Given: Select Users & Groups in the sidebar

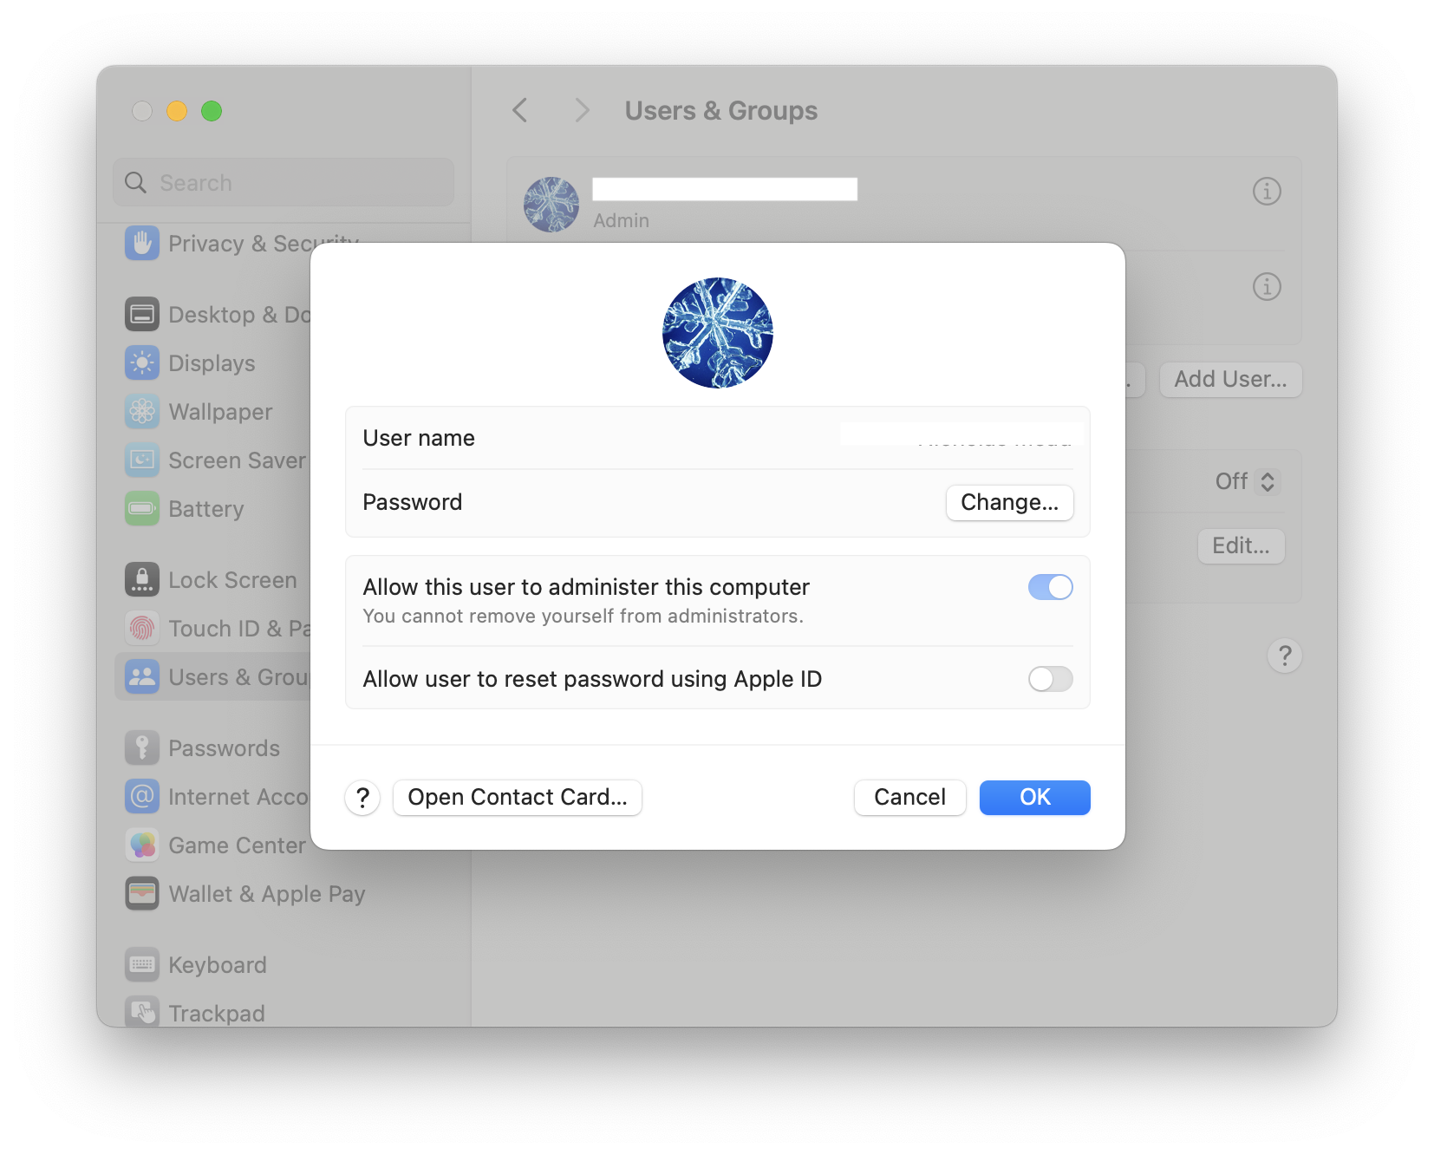Looking at the screenshot, I should (x=141, y=676).
